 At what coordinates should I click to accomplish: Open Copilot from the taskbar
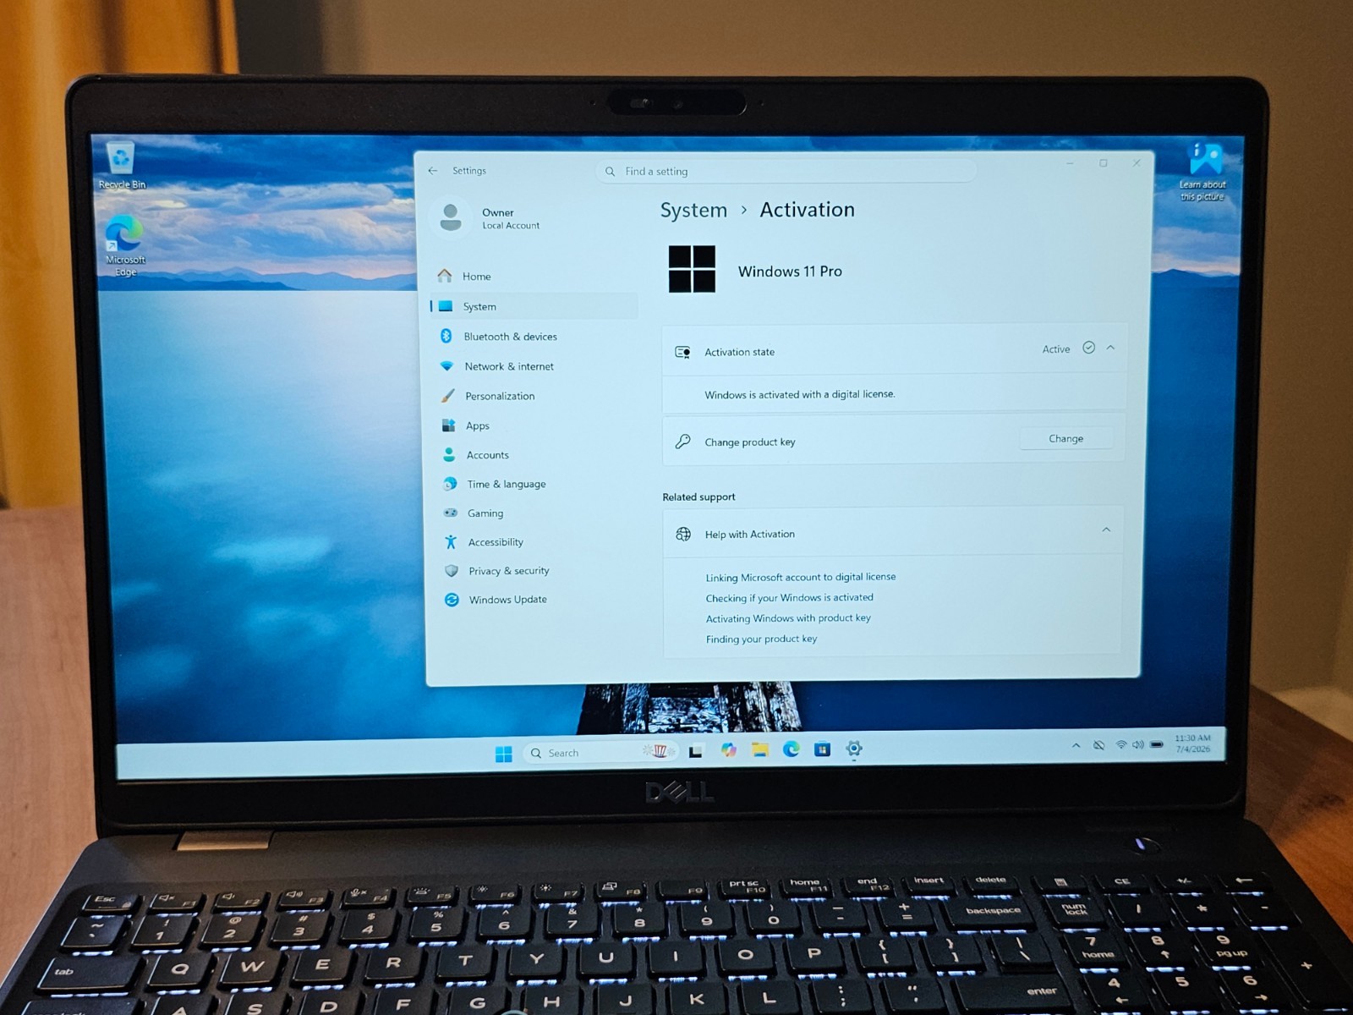pos(728,750)
